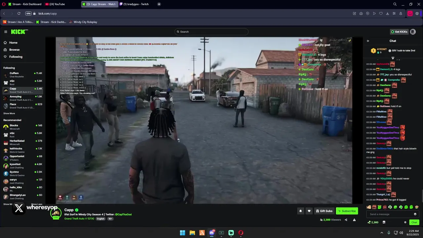423x238 pixels.
Task: Open Syztmz recommended channel
Action: coord(22,174)
